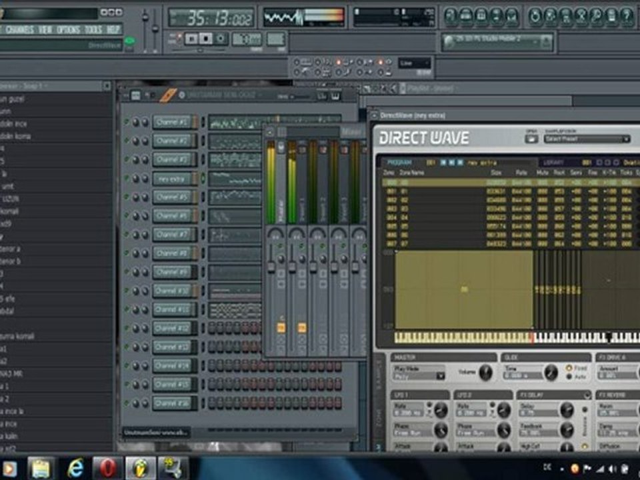Open the Select Preset dropdown in DirectWave
Viewport: 640px width, 480px height.
(x=587, y=139)
